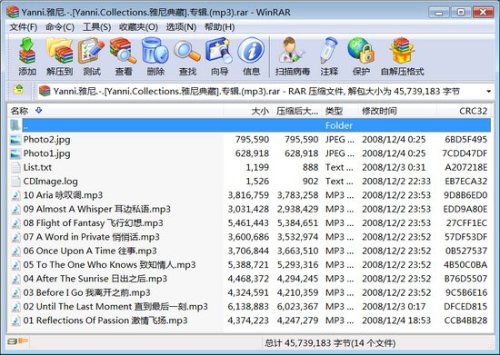Select 01 Reflections Of Passion 激情飞扬.mp3

pyautogui.click(x=249, y=320)
